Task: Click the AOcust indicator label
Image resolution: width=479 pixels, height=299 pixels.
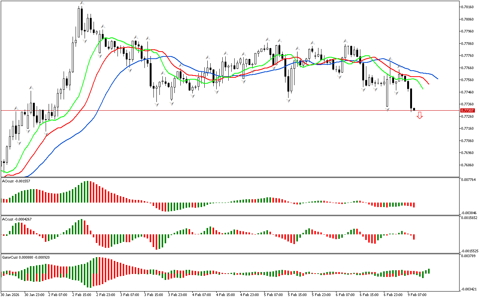Action: (x=16, y=181)
